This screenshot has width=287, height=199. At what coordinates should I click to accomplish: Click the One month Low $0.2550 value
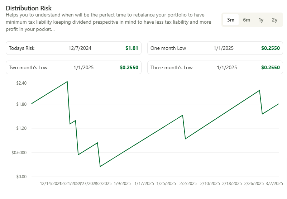click(271, 48)
